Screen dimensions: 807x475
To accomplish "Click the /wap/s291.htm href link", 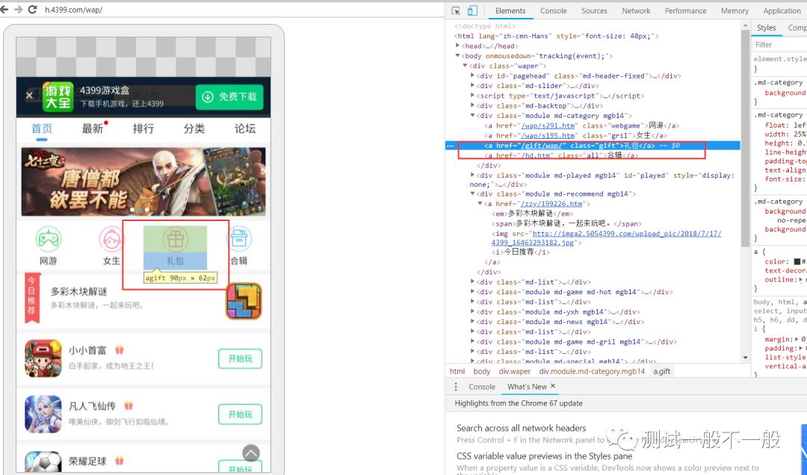I will 548,125.
